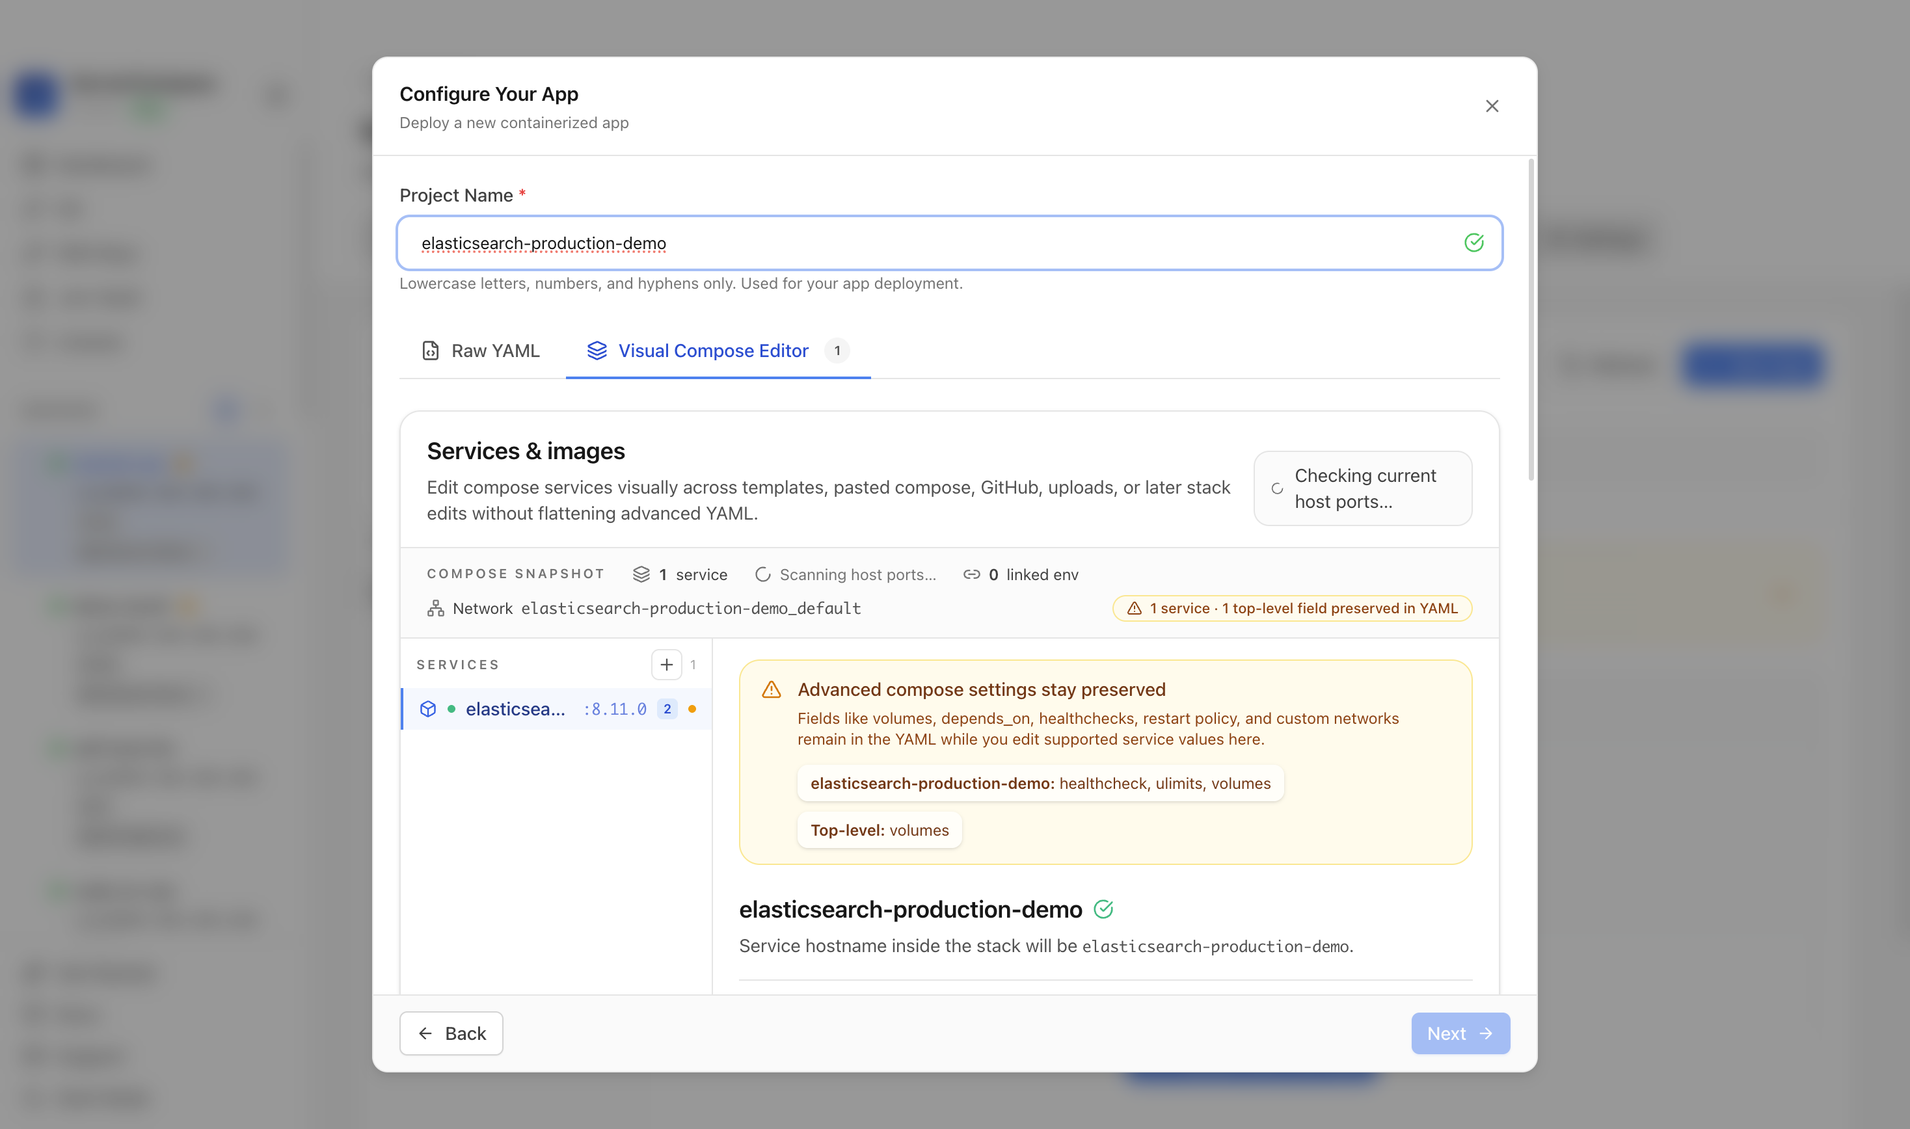Click the Scanning host ports... text

coord(857,574)
